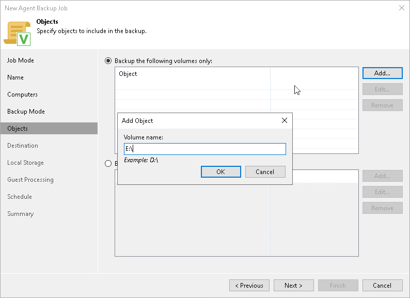The height and width of the screenshot is (298, 410).
Task: Cancel the New Agent Backup Job wizard
Action: [x=382, y=286]
